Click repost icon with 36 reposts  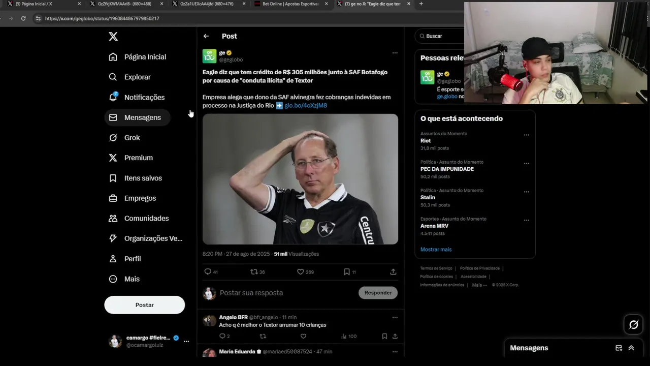[254, 272]
